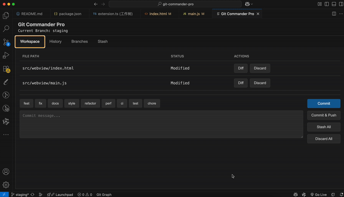Toggle the bottom panel layout icon
Viewport: 344px width, 197px height.
[334, 4]
